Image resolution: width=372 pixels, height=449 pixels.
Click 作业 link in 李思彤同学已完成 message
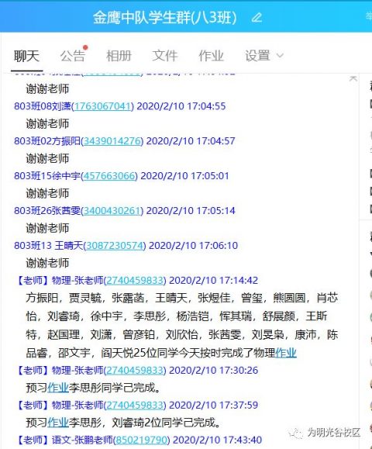(58, 388)
